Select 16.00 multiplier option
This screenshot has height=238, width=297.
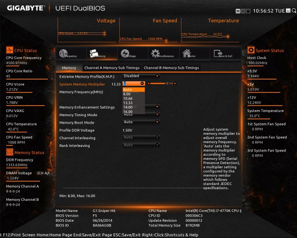[x=134, y=112]
